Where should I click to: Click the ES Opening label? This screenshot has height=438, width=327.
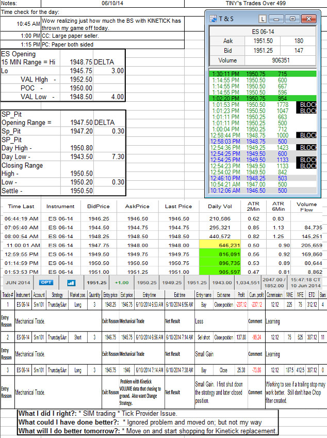19,54
